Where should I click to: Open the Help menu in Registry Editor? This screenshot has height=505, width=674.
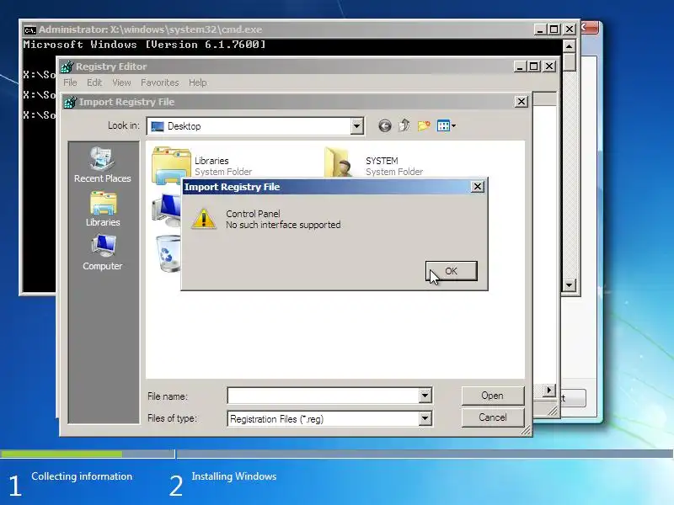[x=197, y=82]
